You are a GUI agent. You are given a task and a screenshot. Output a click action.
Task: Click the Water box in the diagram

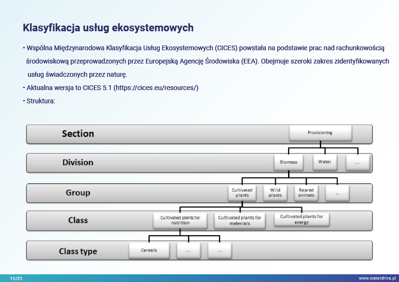[325, 162]
